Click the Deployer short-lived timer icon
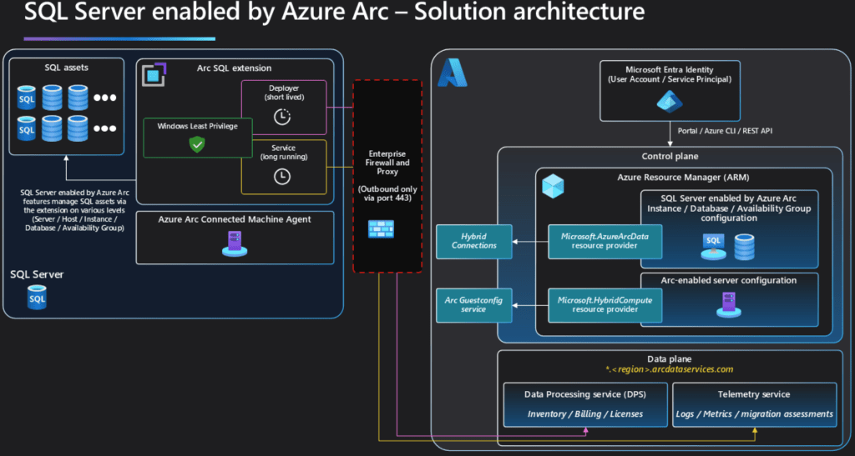Screen dimensions: 855x456 coord(282,117)
